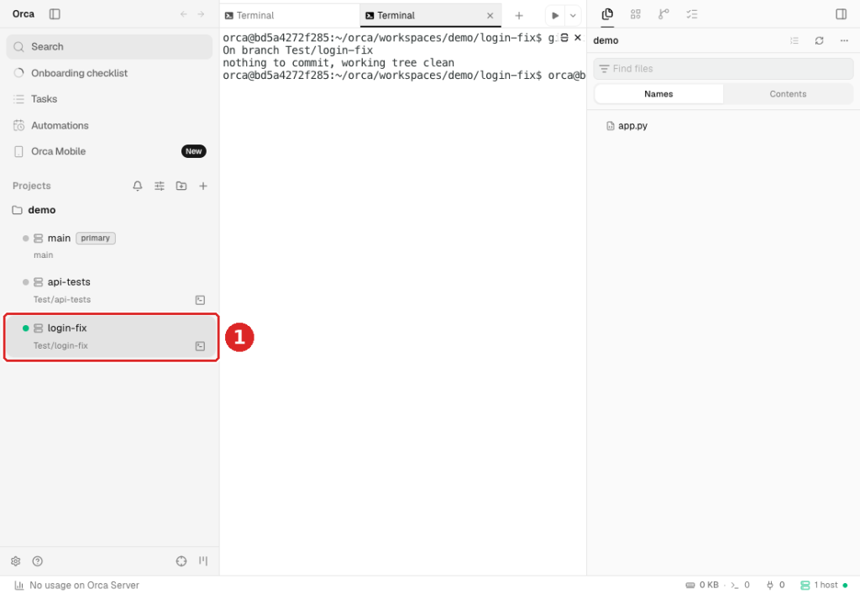Open the files explorer panel icon
Image resolution: width=860 pixels, height=594 pixels.
point(607,14)
